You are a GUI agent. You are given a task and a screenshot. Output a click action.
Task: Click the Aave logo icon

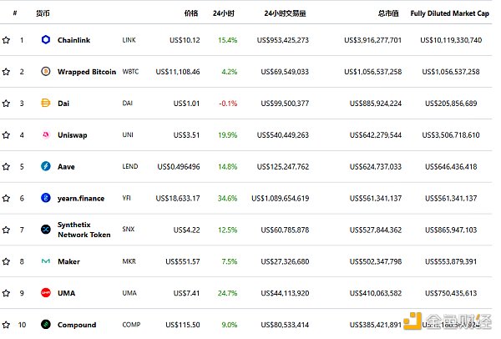[46, 166]
